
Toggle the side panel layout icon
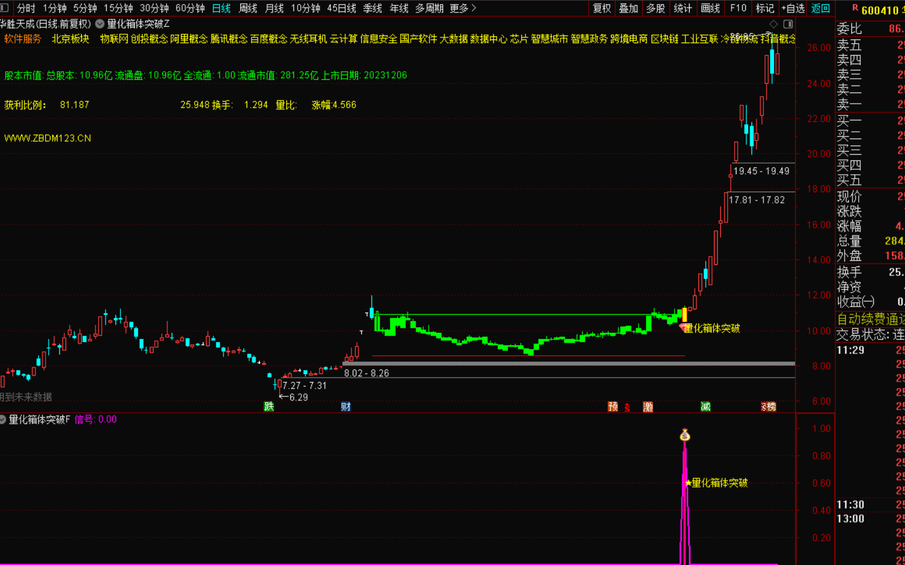click(x=788, y=24)
